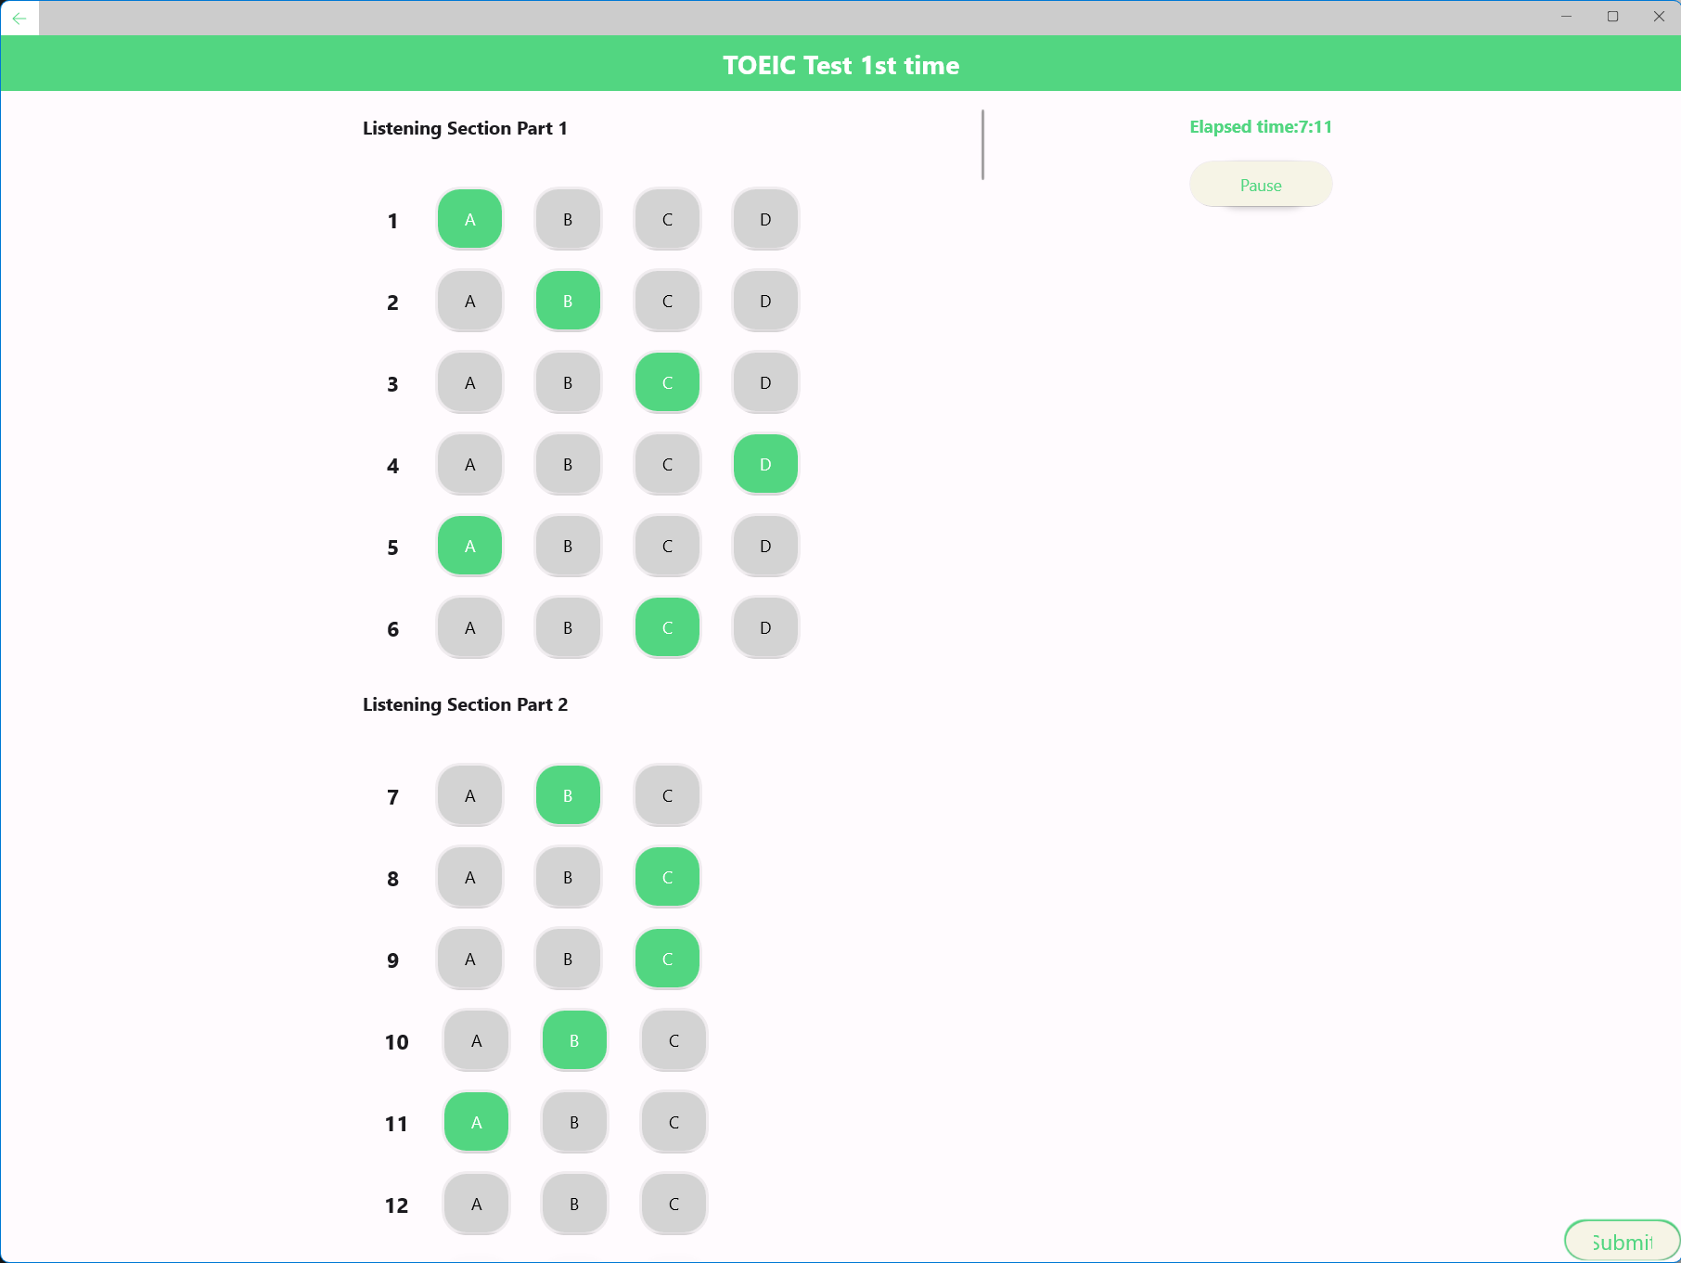Pick answer B for question 4

coord(568,465)
